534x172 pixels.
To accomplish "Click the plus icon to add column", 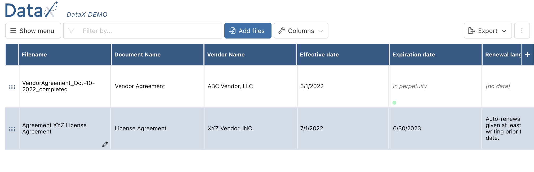I will coord(527,54).
